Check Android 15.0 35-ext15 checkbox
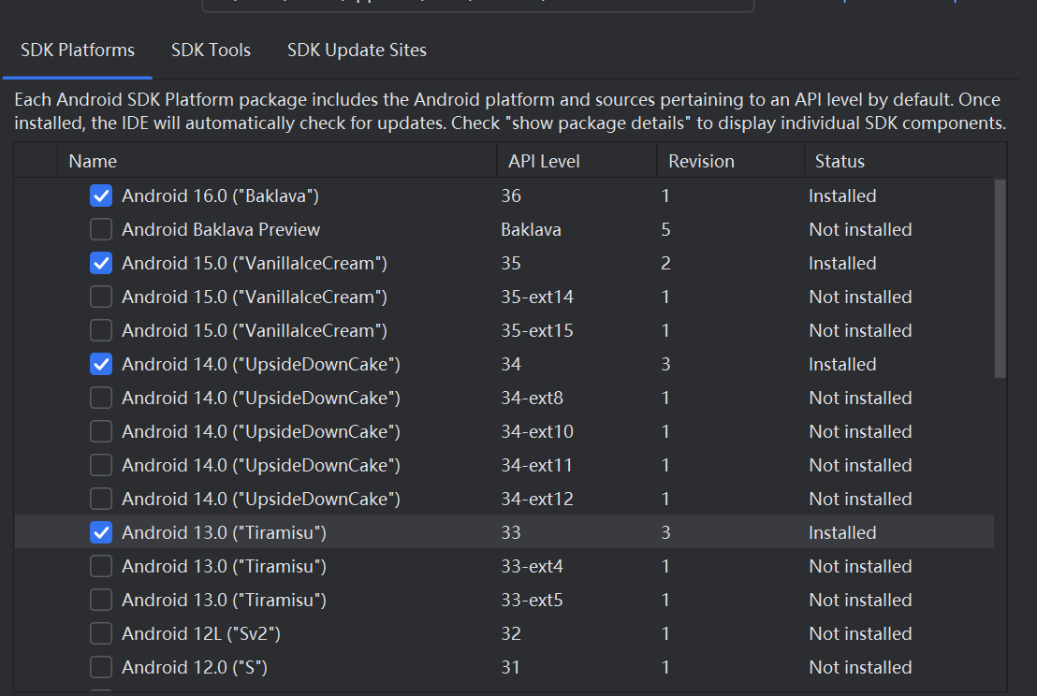1037x696 pixels. point(101,330)
